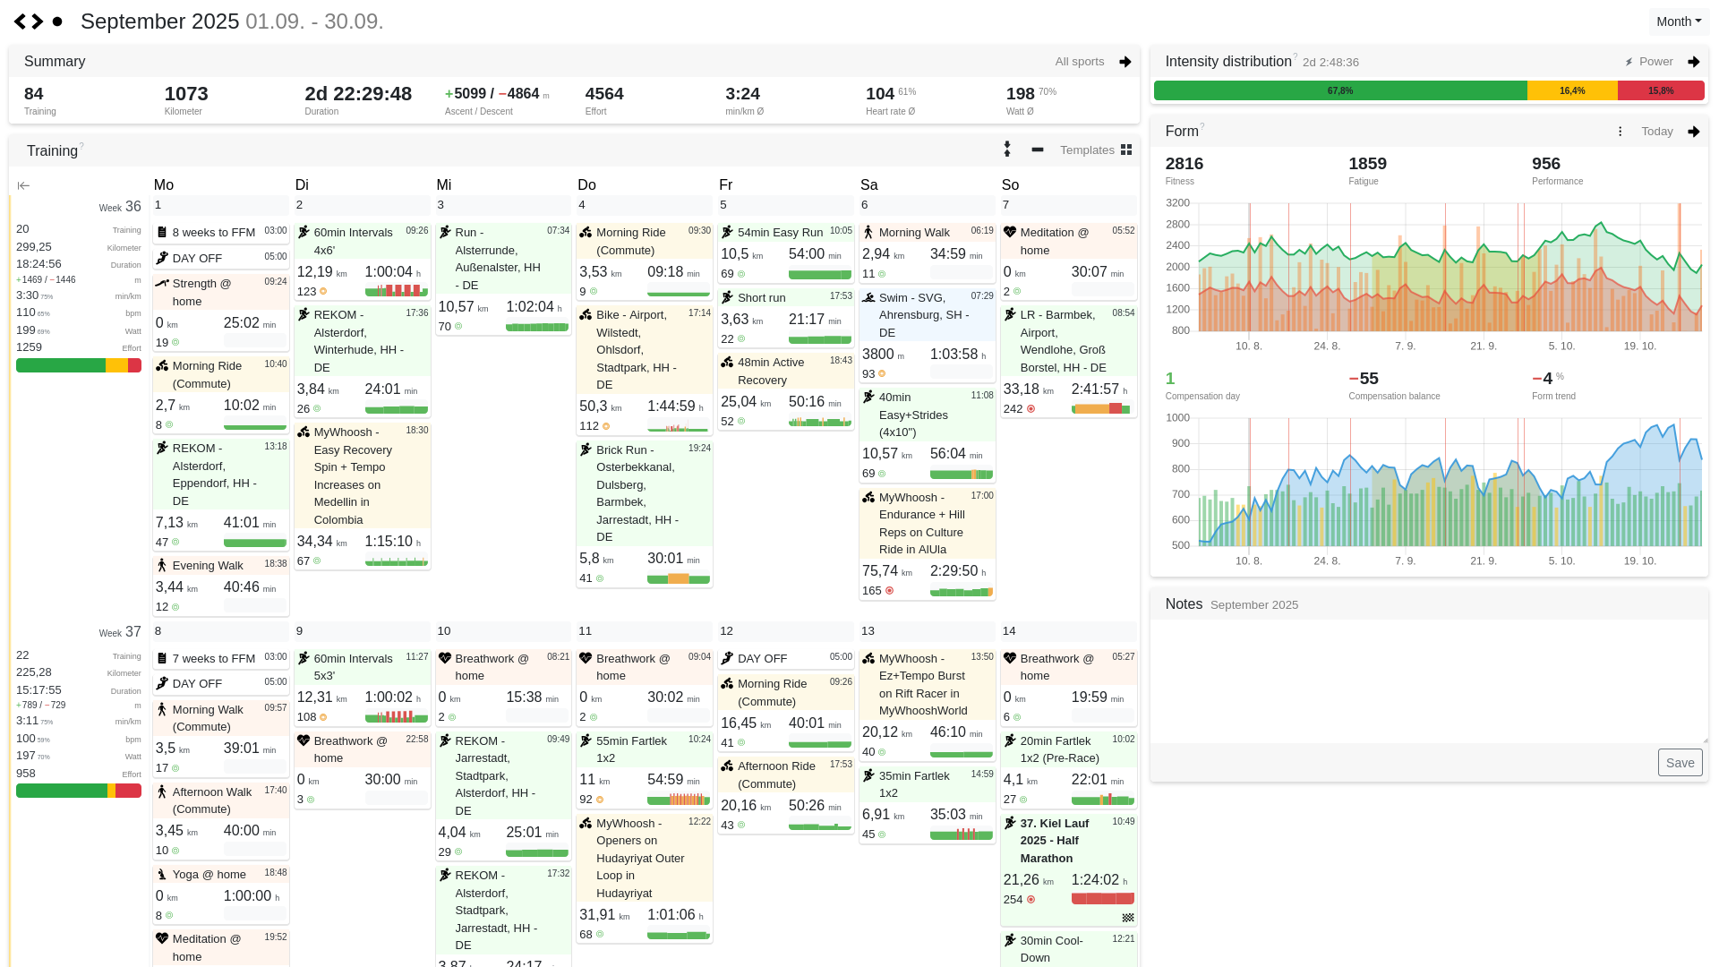1719x967 pixels.
Task: Select Week 37 label
Action: (120, 632)
